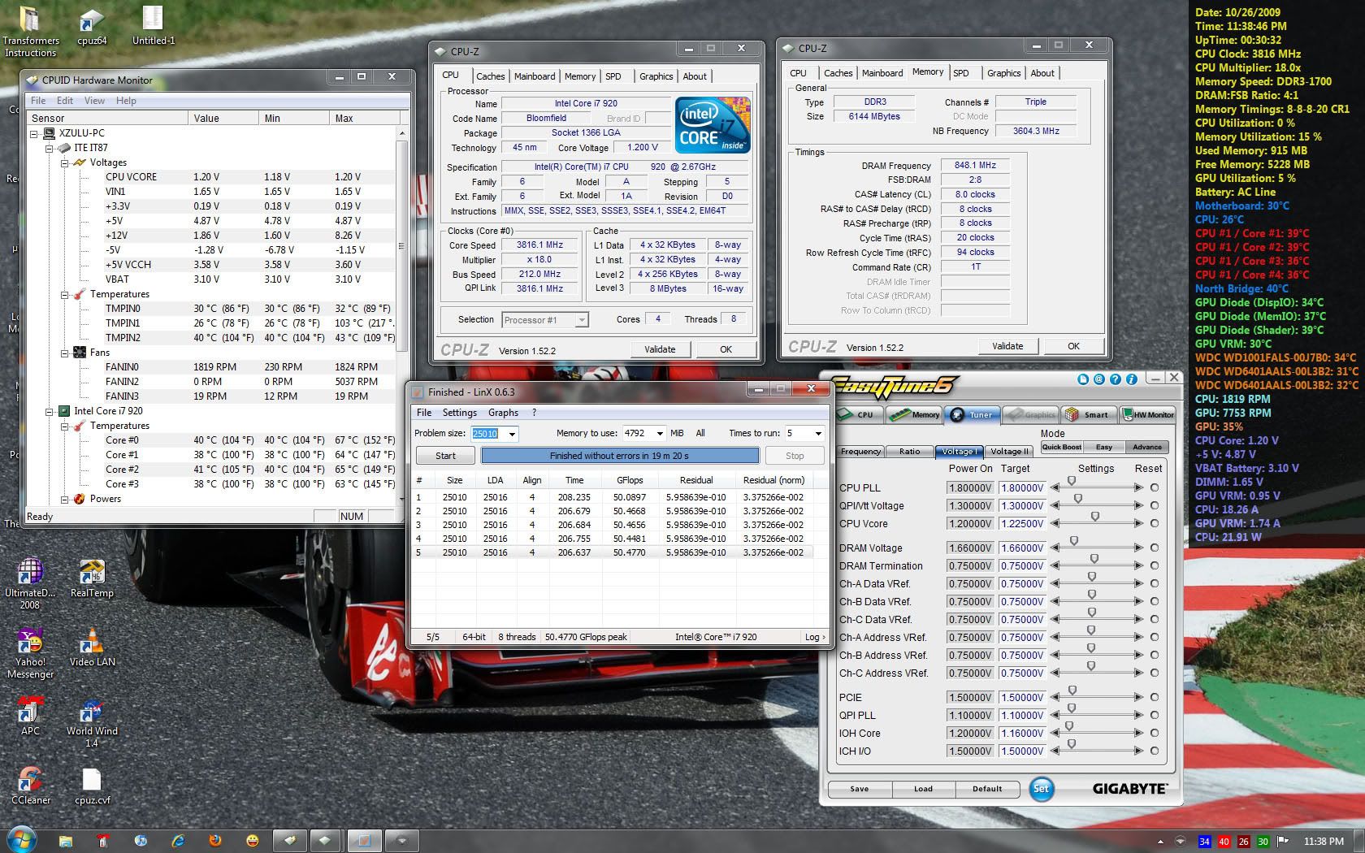The height and width of the screenshot is (853, 1365).
Task: Click Validate in the left CPU-Z window
Action: pyautogui.click(x=660, y=349)
